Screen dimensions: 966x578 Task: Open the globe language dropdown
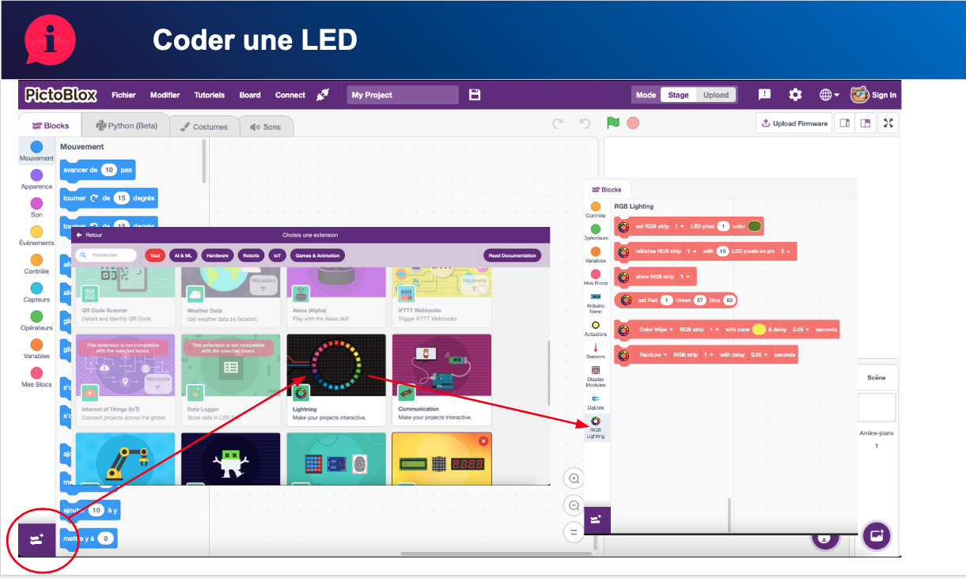tap(829, 95)
